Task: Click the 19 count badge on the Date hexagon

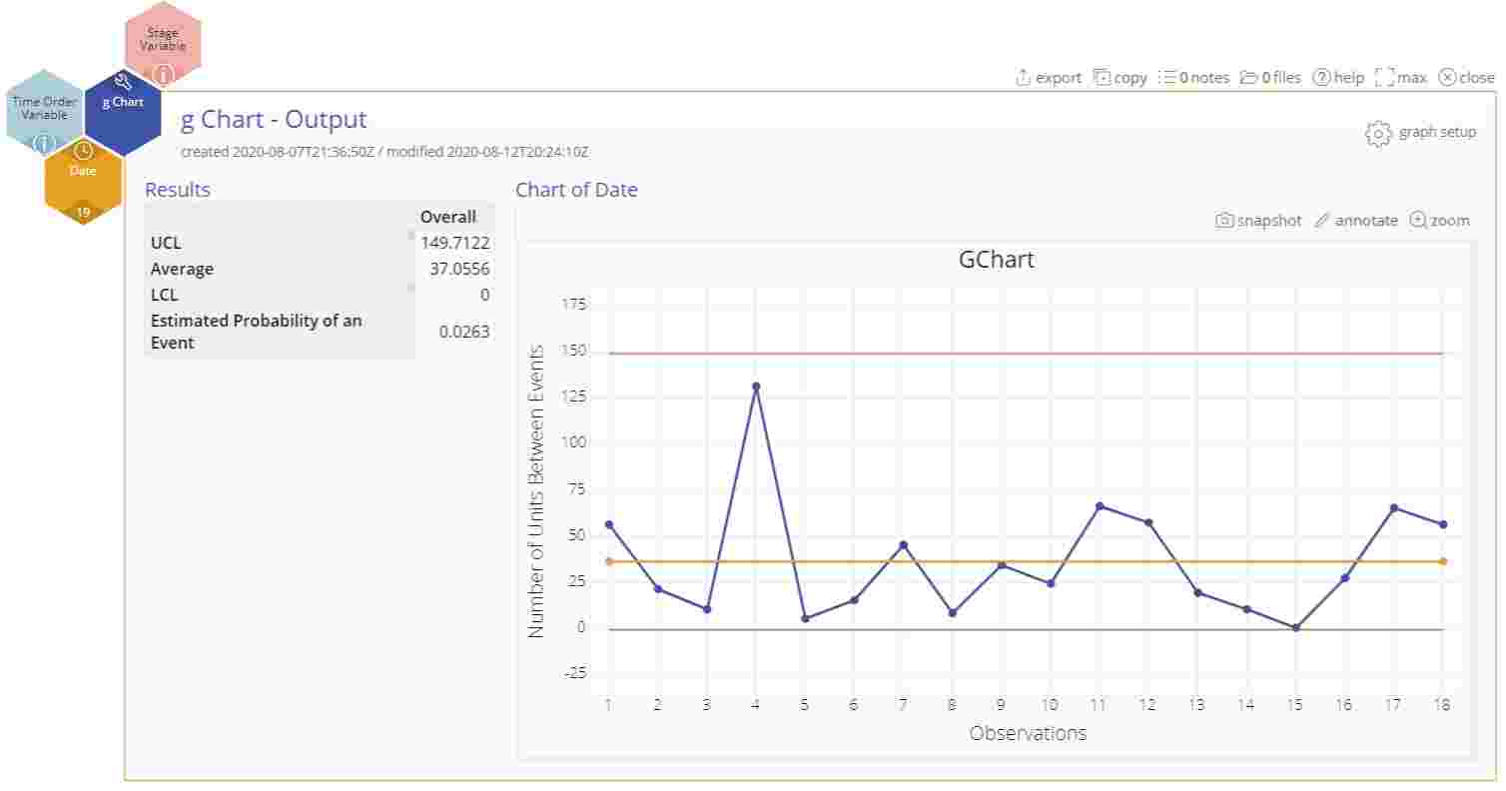Action: [x=83, y=211]
